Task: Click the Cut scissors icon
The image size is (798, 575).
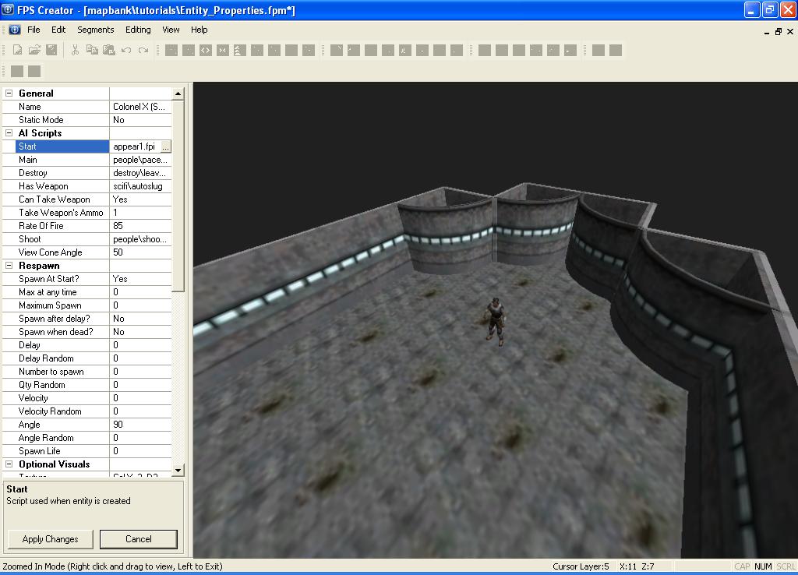Action: (x=75, y=50)
